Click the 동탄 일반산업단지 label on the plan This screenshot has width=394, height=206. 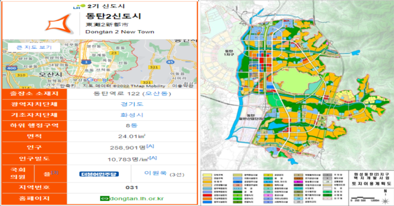(251, 117)
